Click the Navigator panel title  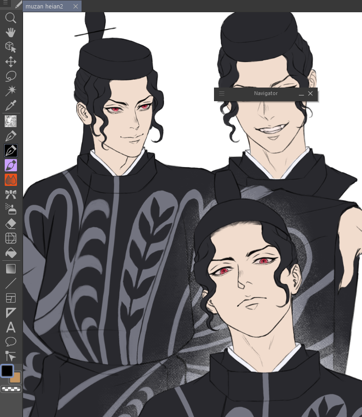pos(266,93)
